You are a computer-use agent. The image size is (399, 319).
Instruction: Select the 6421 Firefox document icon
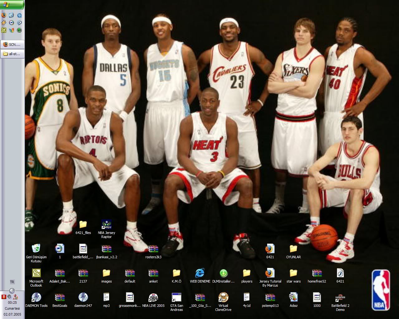[270, 251]
